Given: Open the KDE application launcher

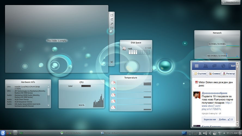Looking at the screenshot, I should pos(3,133).
